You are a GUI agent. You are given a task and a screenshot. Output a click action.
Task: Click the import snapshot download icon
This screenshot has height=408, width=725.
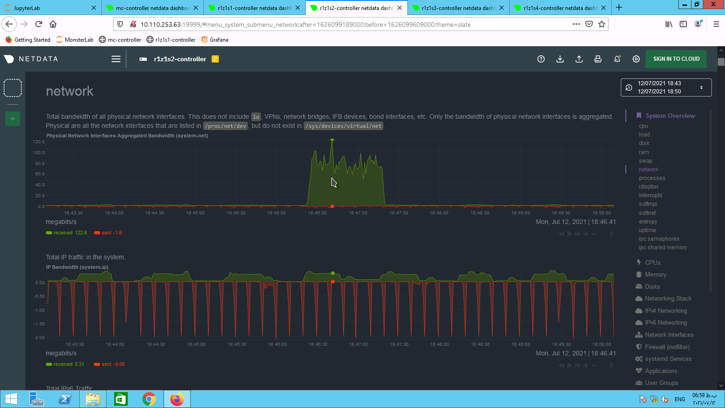[560, 59]
